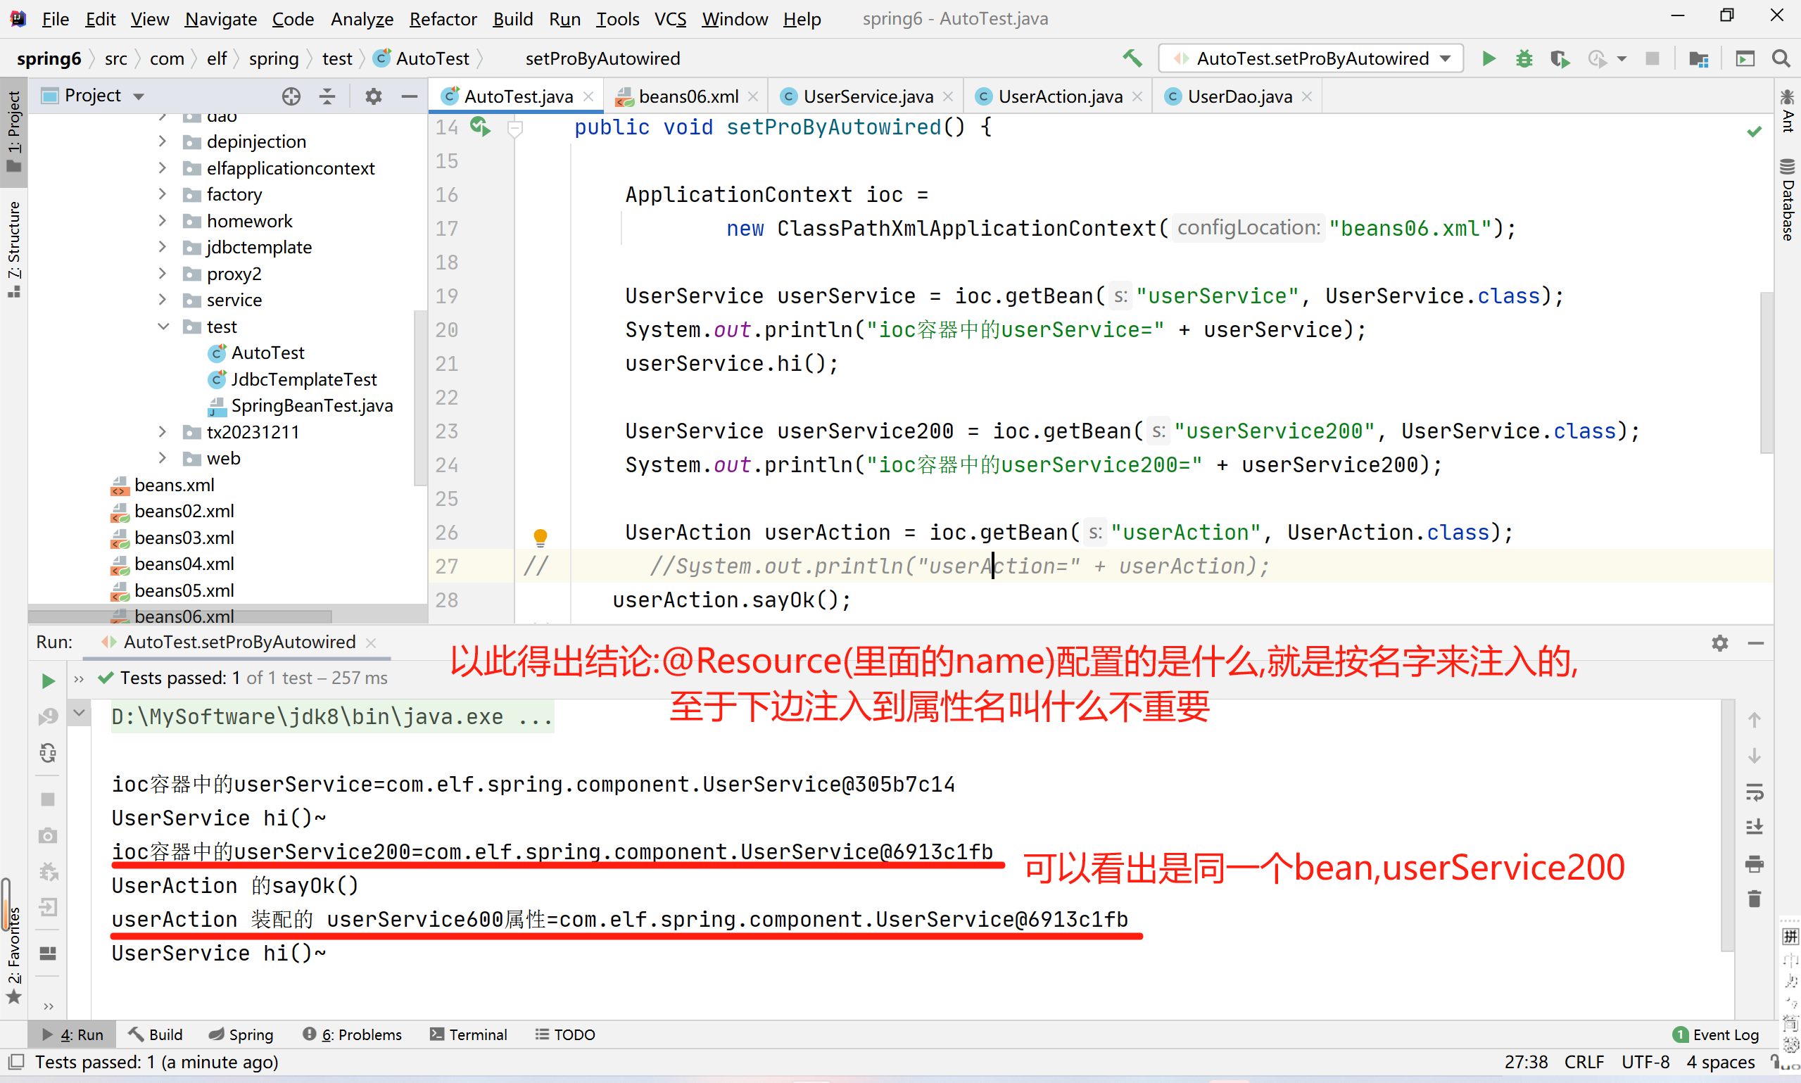Toggle auto-test rerun icon in Run panel
The image size is (1801, 1083).
click(48, 752)
